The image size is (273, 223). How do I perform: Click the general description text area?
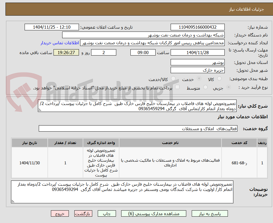click(137, 106)
